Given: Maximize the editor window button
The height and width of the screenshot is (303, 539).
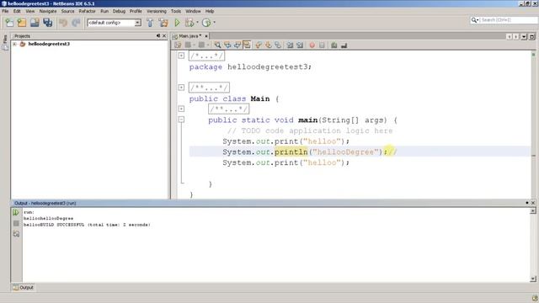Looking at the screenshot, I should pos(531,36).
